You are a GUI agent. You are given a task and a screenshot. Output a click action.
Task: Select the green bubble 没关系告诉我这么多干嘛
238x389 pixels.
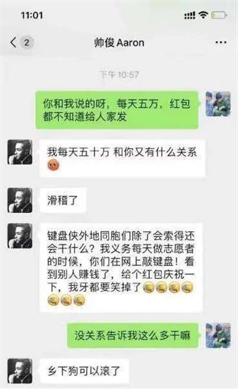tap(133, 335)
